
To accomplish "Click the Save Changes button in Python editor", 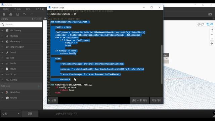I will 139,100.
